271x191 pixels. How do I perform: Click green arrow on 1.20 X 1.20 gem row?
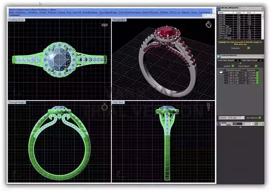click(x=257, y=83)
